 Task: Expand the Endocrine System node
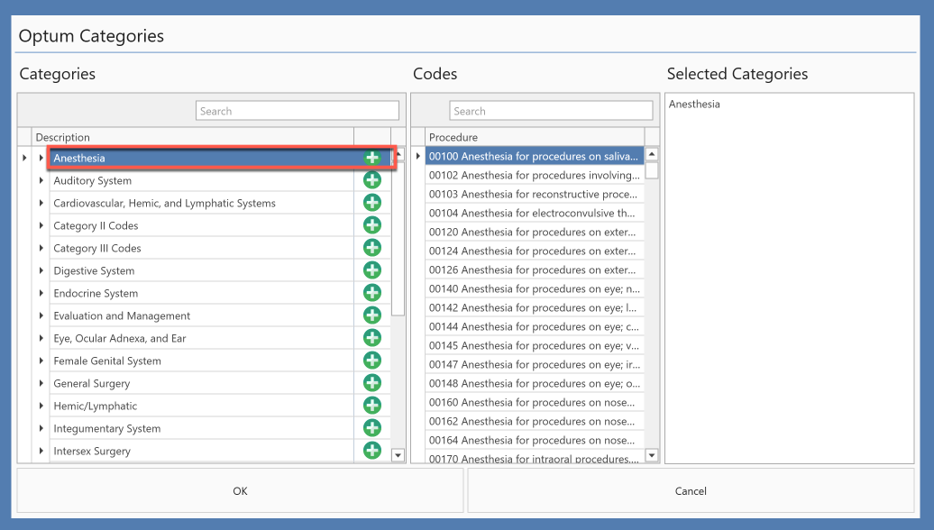click(41, 293)
